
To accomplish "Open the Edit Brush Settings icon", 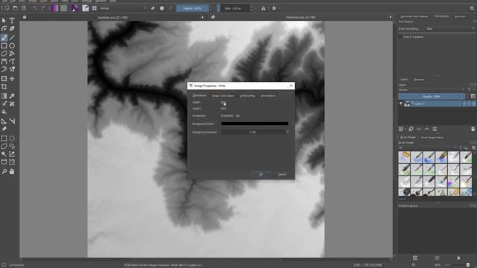I will (86, 8).
